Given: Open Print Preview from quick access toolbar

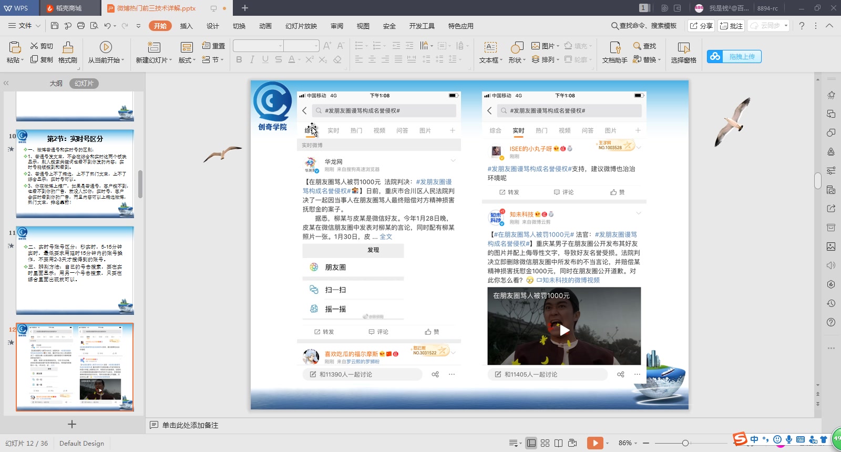Looking at the screenshot, I should [x=94, y=25].
